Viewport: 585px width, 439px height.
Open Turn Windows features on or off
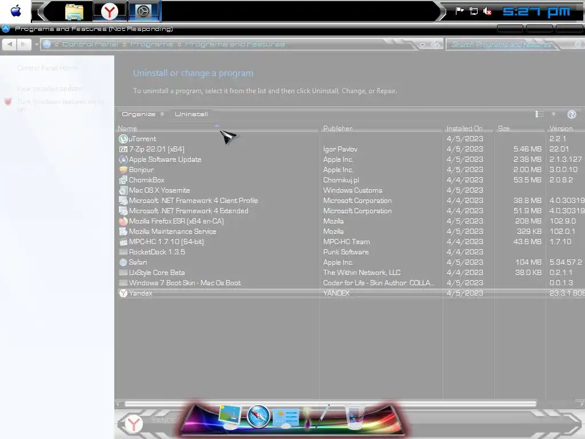pyautogui.click(x=61, y=105)
